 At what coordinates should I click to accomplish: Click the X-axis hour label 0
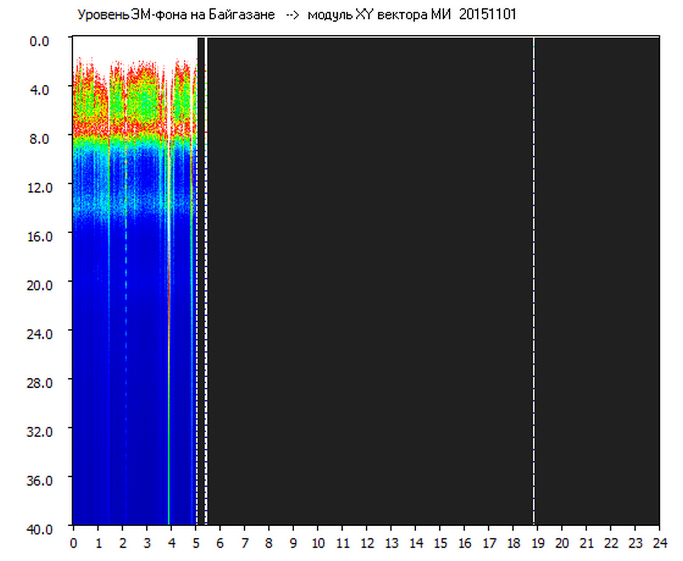[x=73, y=543]
